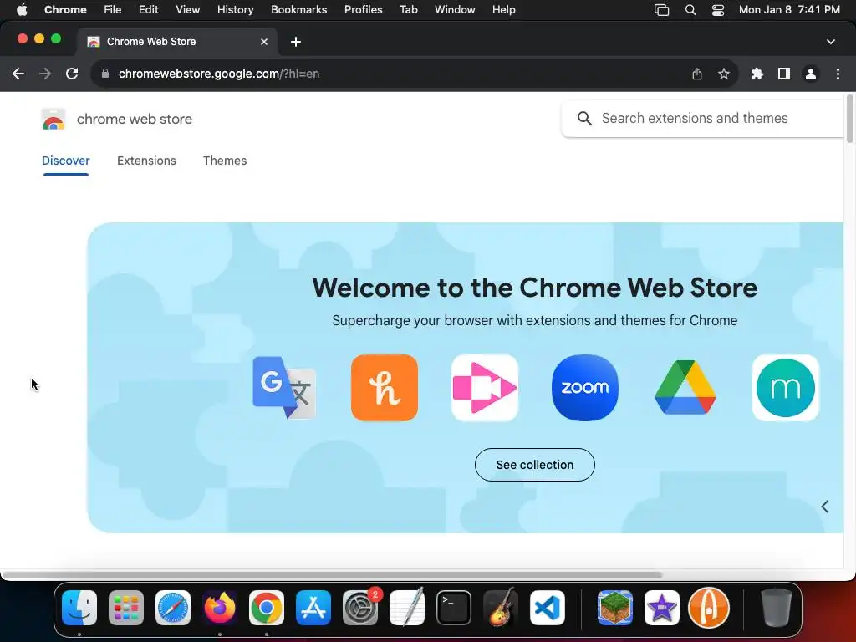The image size is (856, 642).
Task: Open the Extensions puzzle icon
Action: pyautogui.click(x=757, y=74)
